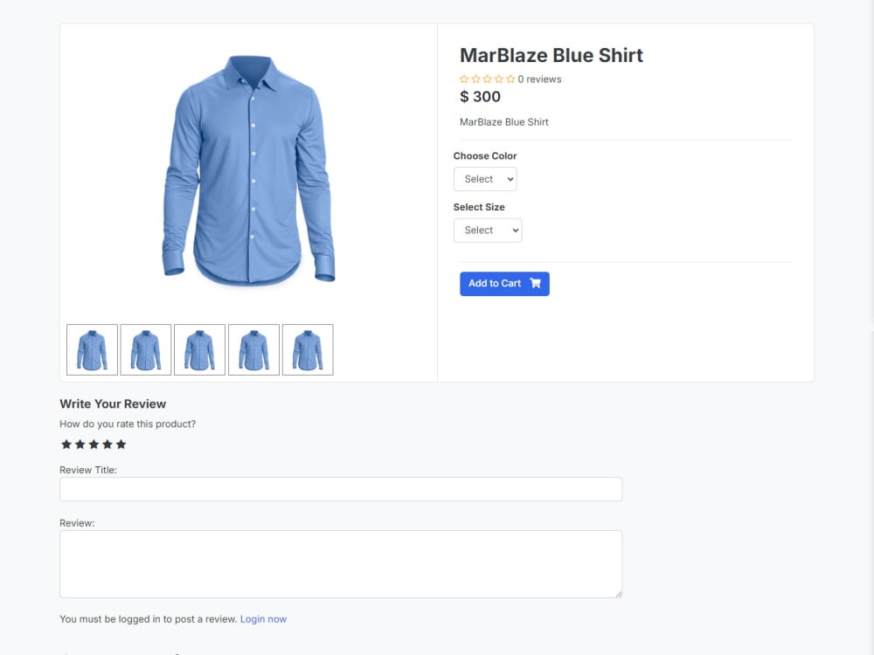Viewport: 874px width, 655px height.
Task: Click the third star to rate three stars
Action: [x=94, y=444]
